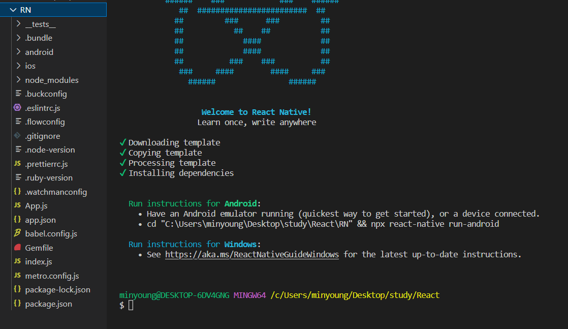Open the package-lock.json file

pyautogui.click(x=57, y=289)
